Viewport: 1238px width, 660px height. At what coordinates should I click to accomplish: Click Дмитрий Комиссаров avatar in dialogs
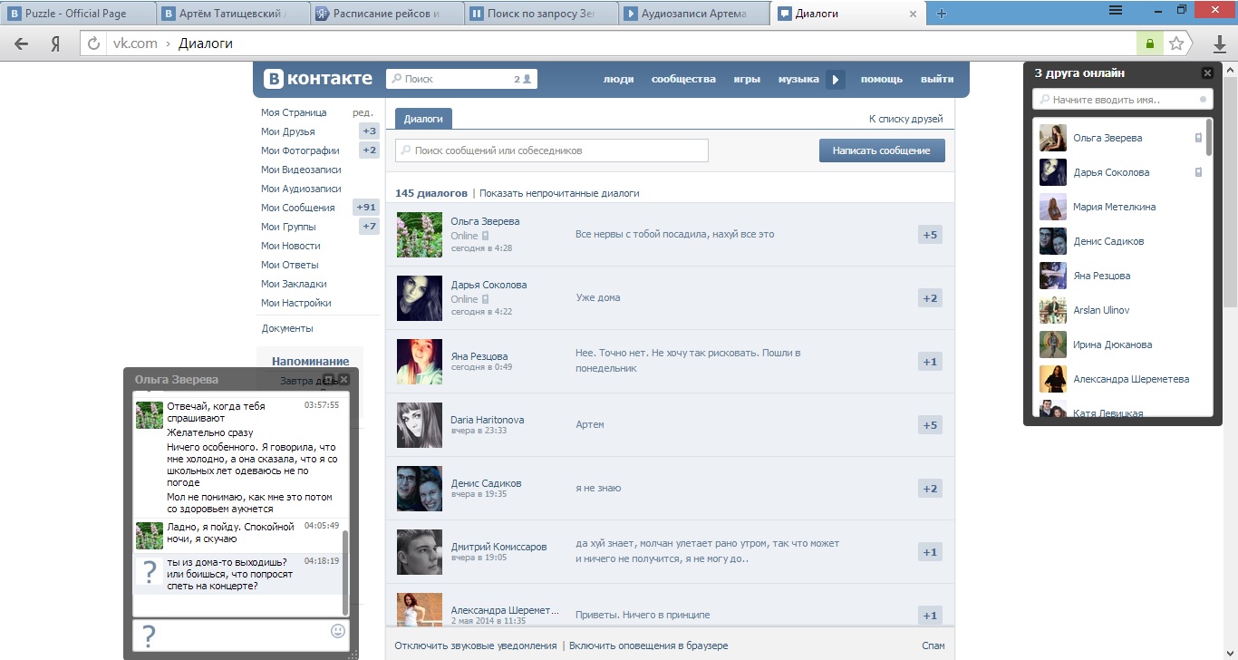[x=420, y=552]
